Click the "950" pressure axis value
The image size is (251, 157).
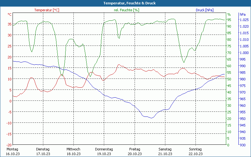(x=243, y=119)
